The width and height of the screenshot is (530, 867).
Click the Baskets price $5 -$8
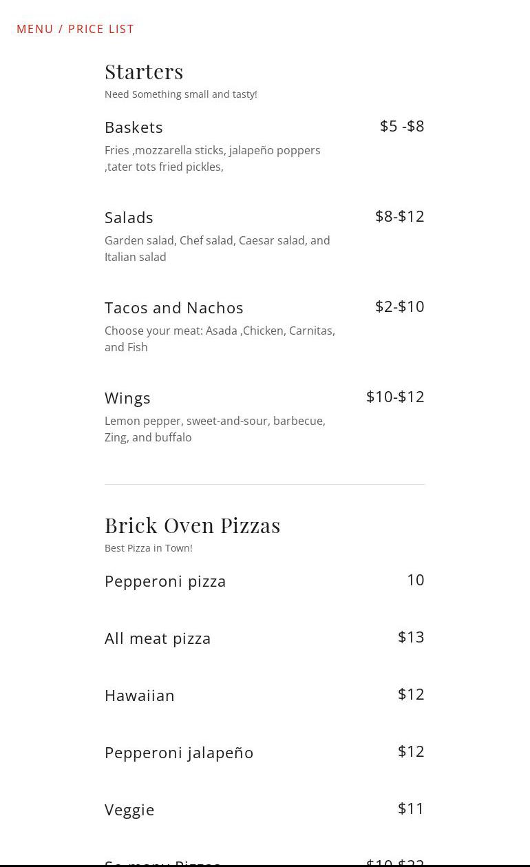coord(402,126)
